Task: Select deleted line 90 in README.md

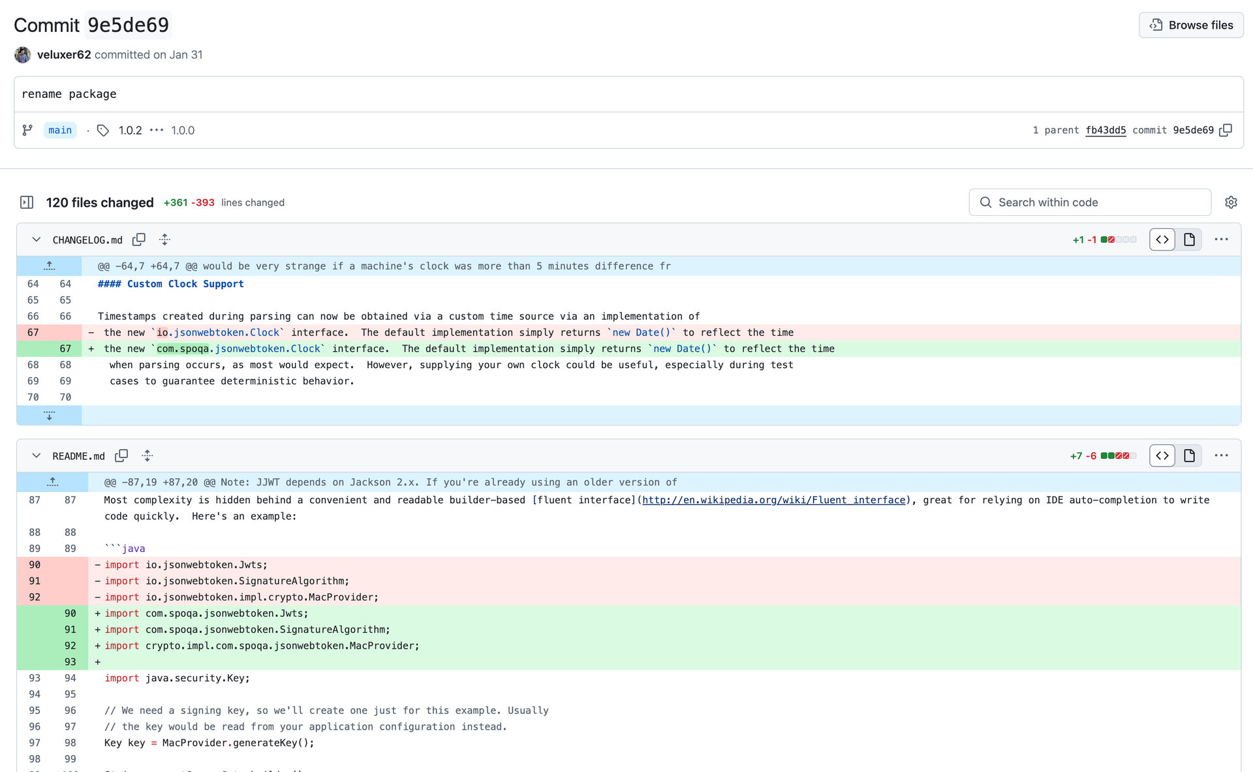Action: (x=35, y=564)
